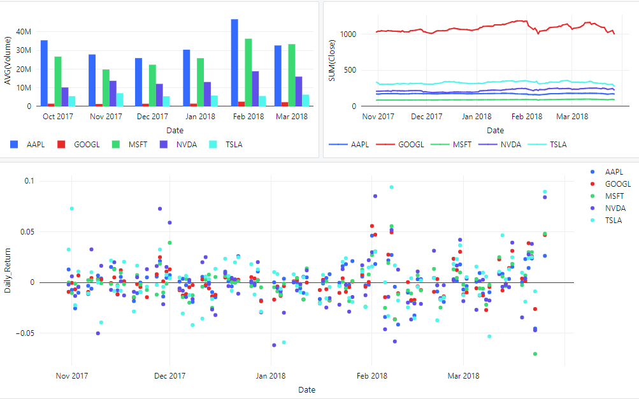This screenshot has height=399, width=639.
Task: Click the 20M tick on volume axis
Action: pos(24,69)
